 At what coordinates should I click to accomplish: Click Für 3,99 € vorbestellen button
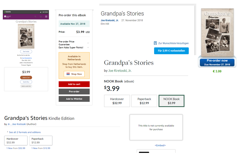click(171, 51)
